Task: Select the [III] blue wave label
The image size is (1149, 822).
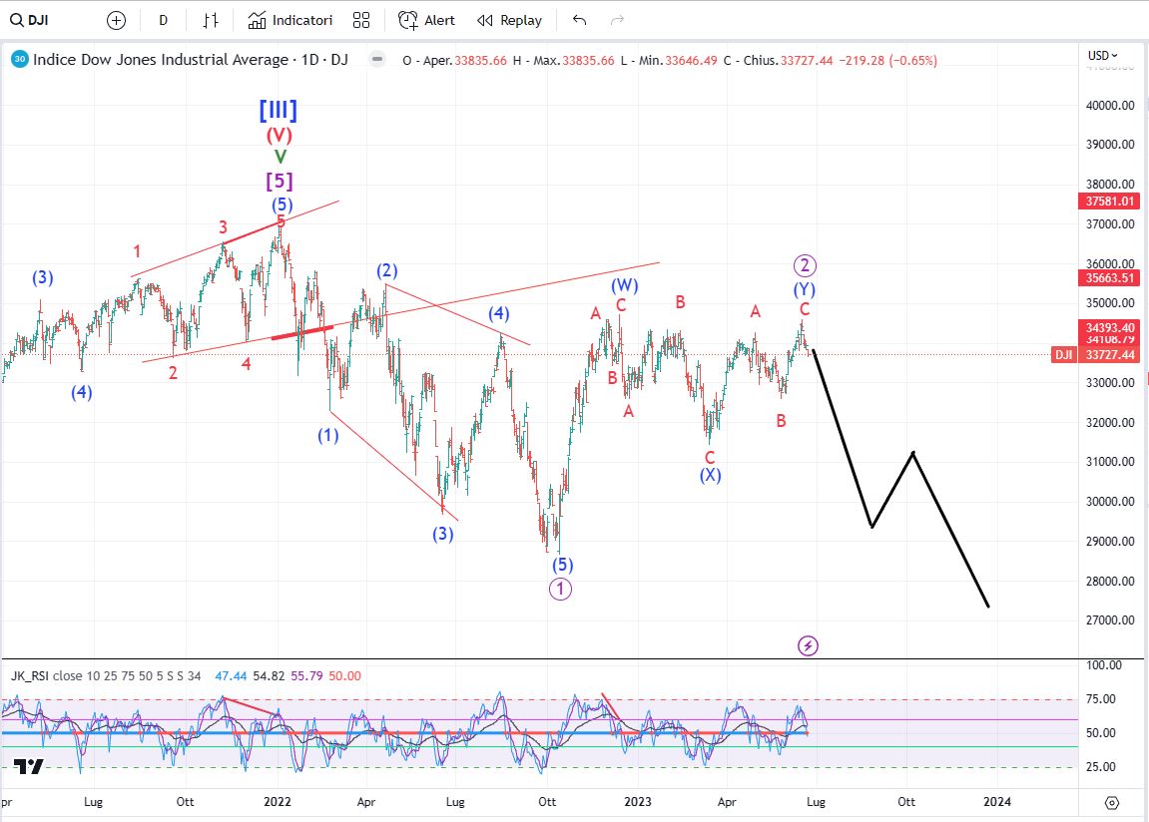Action: [279, 111]
